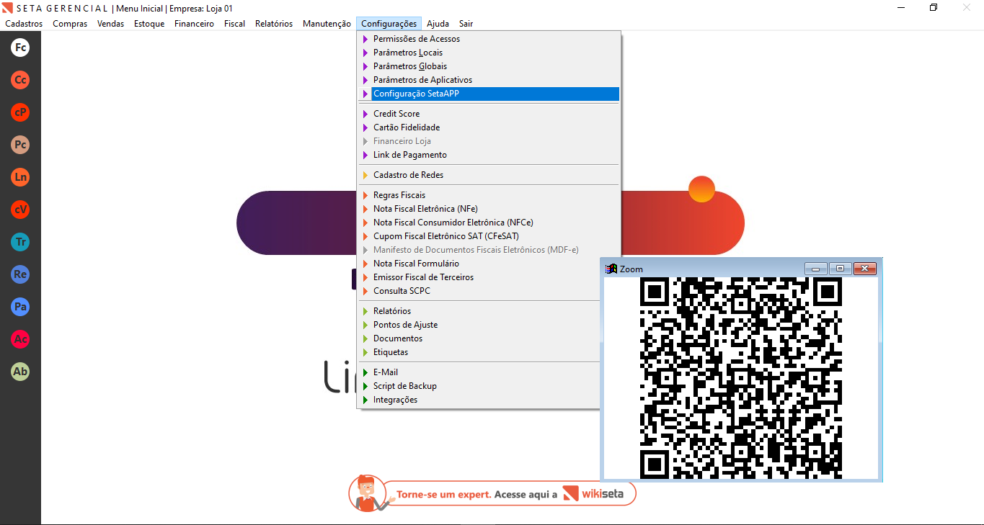Open the Manutenção menu
Image resolution: width=984 pixels, height=525 pixels.
point(327,24)
